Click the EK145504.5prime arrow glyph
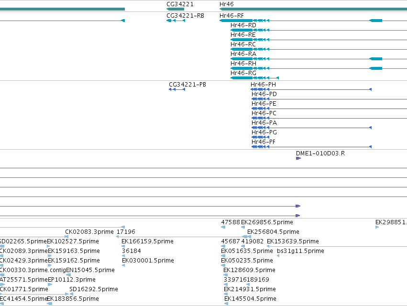This screenshot has width=407, height=306. pos(226,304)
